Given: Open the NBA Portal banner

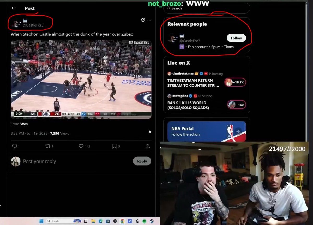Looking at the screenshot, I should coord(207,131).
